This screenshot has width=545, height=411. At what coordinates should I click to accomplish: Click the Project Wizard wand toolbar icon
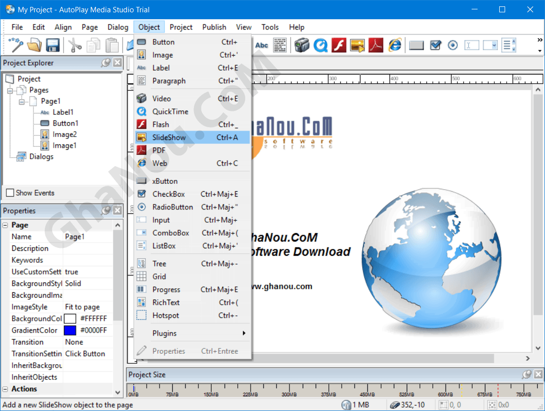16,45
